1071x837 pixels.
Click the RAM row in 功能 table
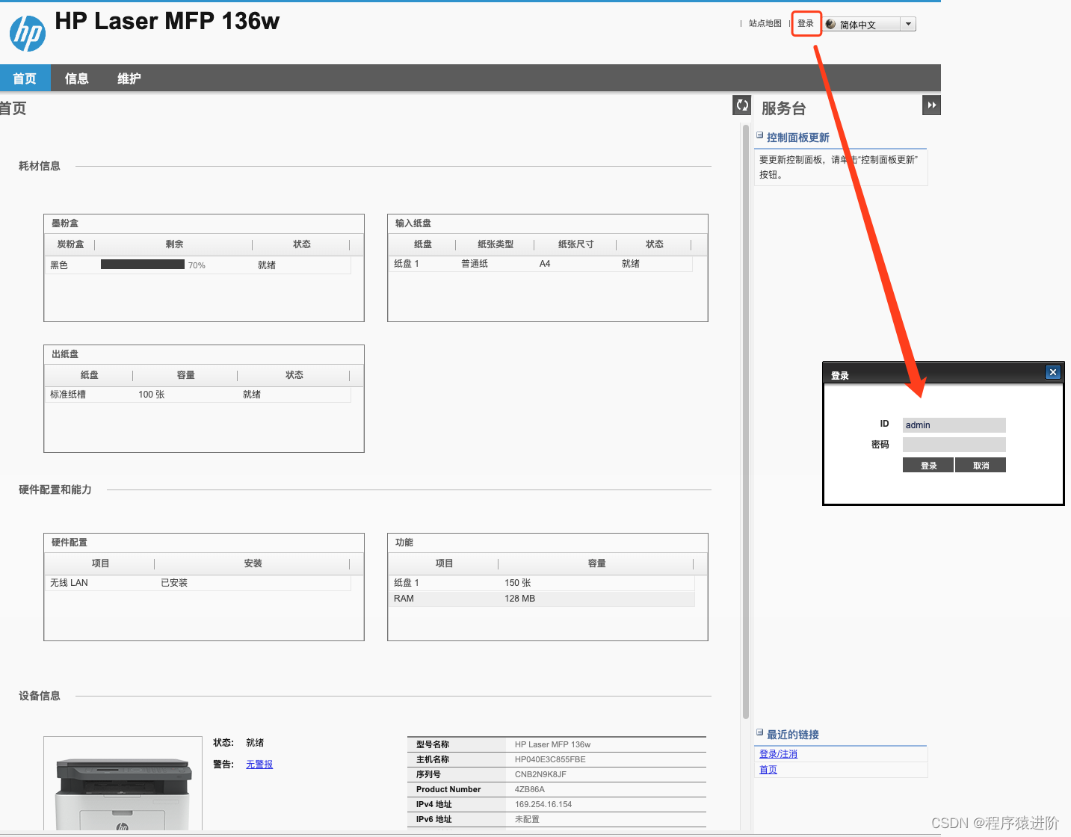(542, 599)
